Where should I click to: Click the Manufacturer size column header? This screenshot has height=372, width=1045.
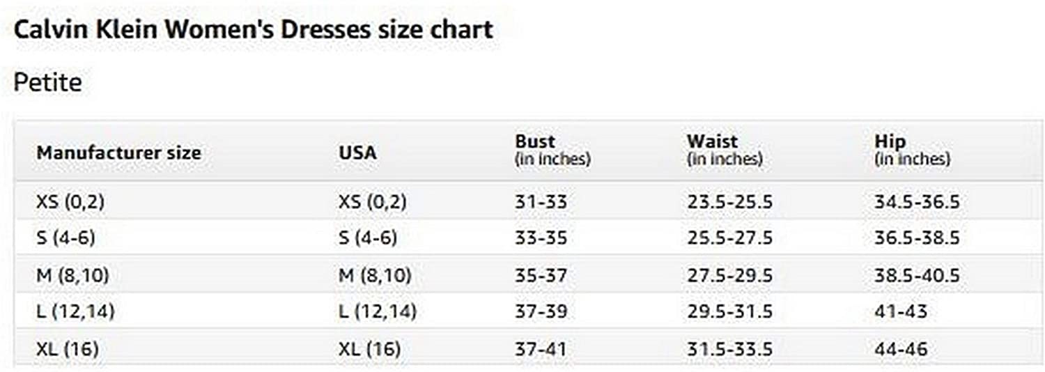(x=118, y=153)
